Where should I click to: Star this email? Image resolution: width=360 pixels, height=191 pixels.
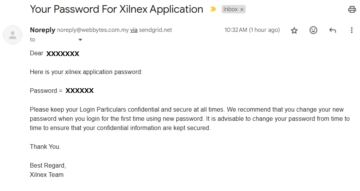294,30
